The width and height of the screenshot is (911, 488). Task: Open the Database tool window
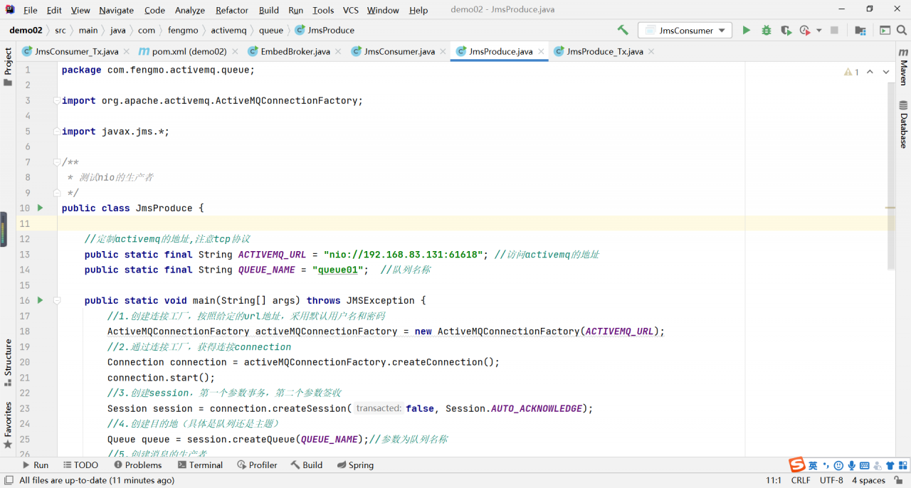[x=904, y=124]
